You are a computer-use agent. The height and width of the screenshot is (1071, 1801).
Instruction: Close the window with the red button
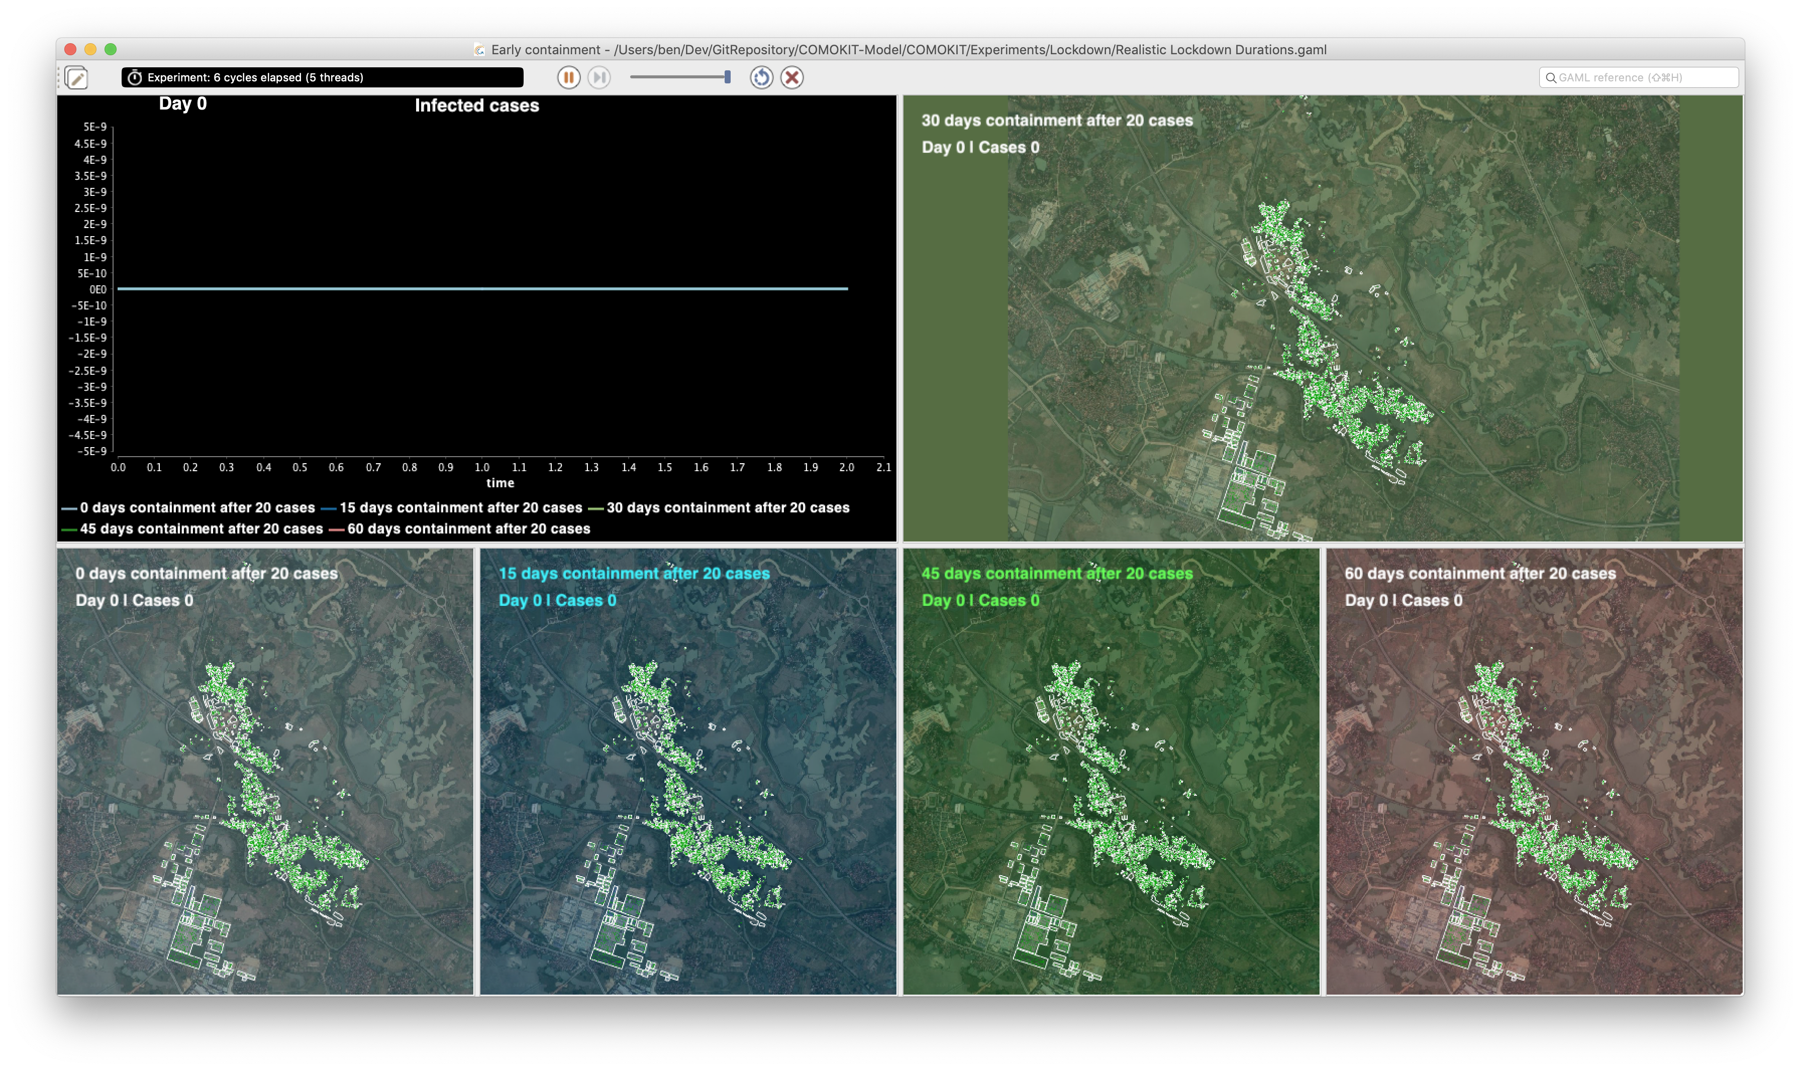click(x=71, y=49)
